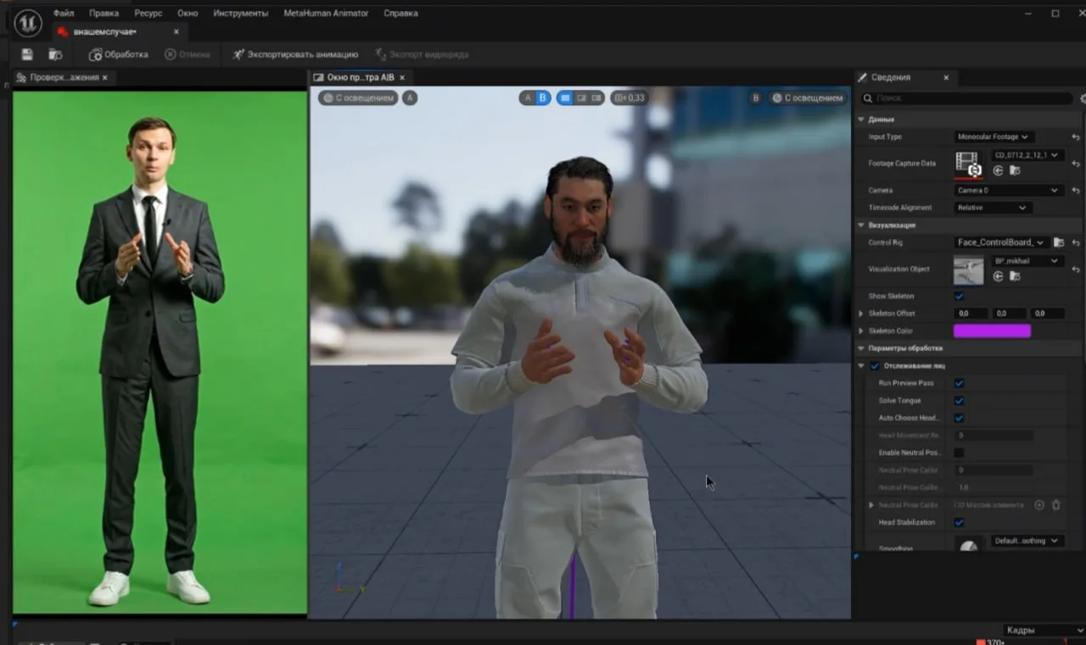Toggle view B in the A/B switch

pos(543,98)
